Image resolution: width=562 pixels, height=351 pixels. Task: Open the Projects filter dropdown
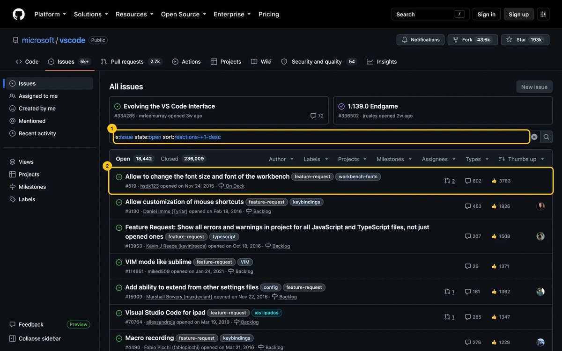coord(352,159)
